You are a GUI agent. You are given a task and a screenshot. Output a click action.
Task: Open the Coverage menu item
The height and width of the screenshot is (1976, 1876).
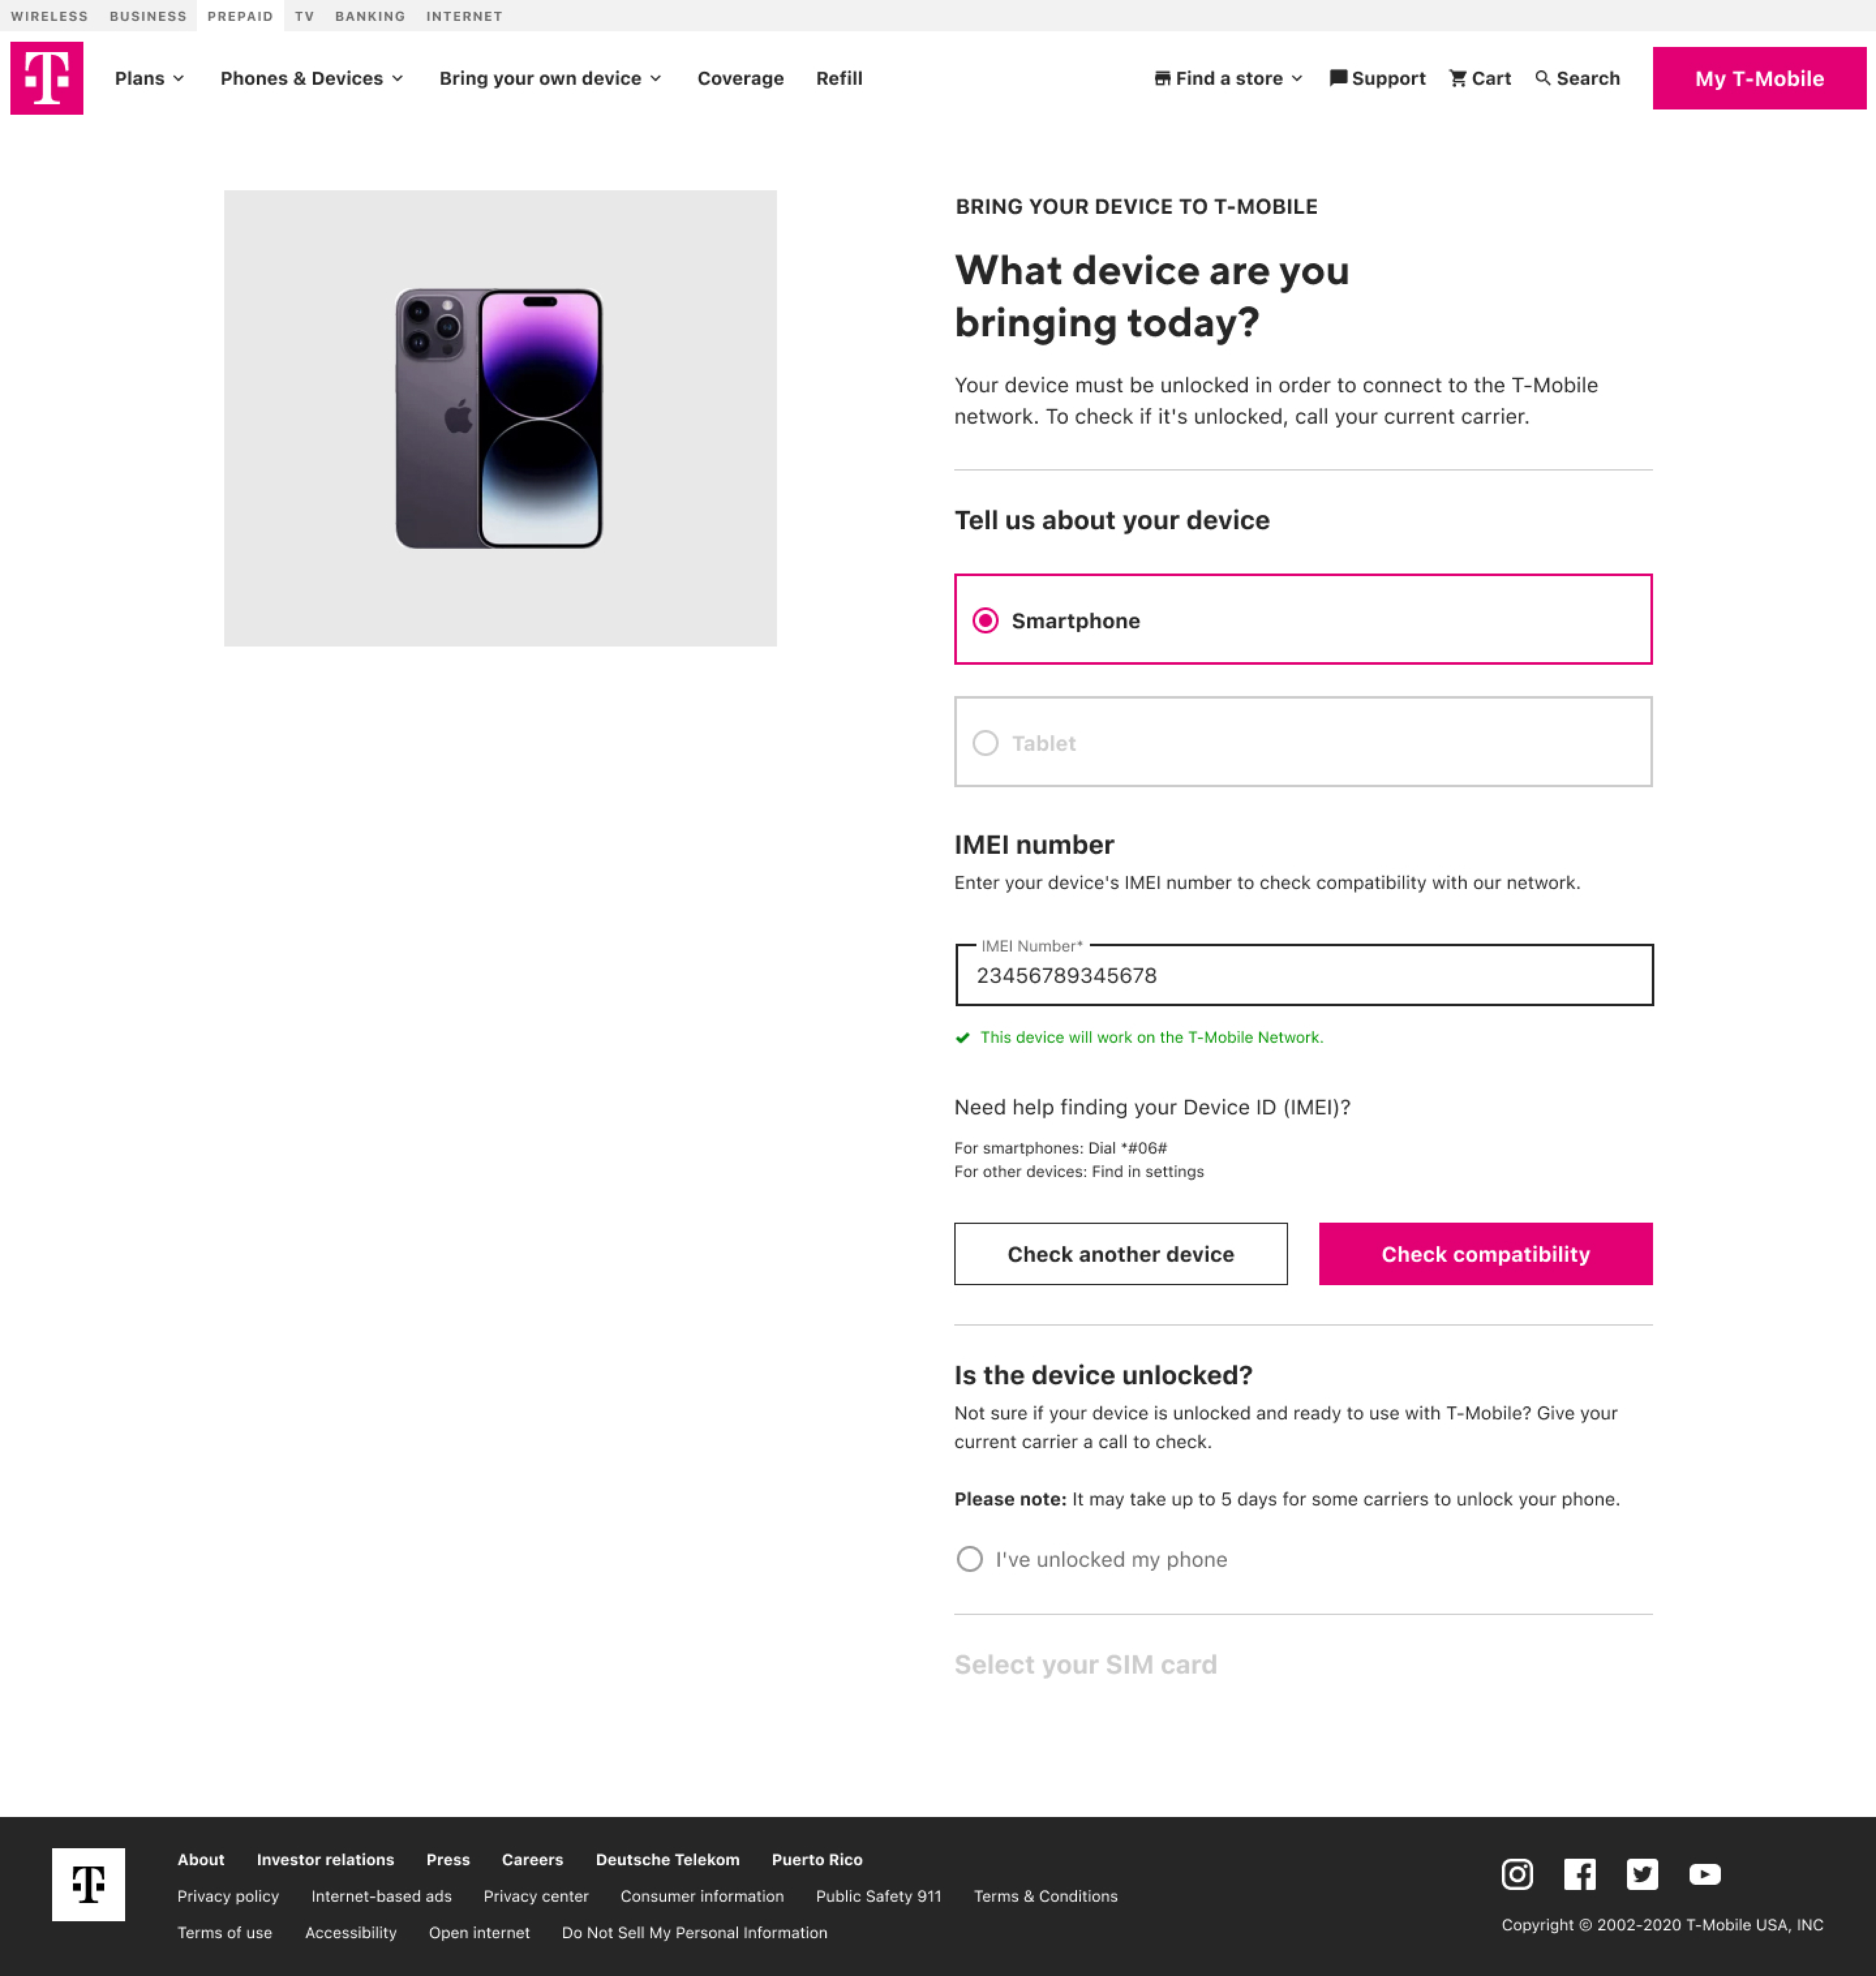point(740,78)
